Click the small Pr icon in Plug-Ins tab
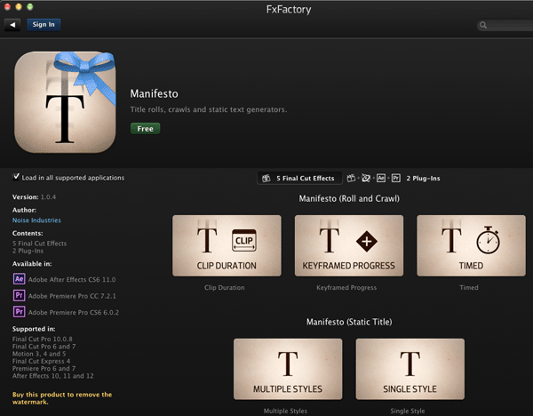 [x=396, y=178]
